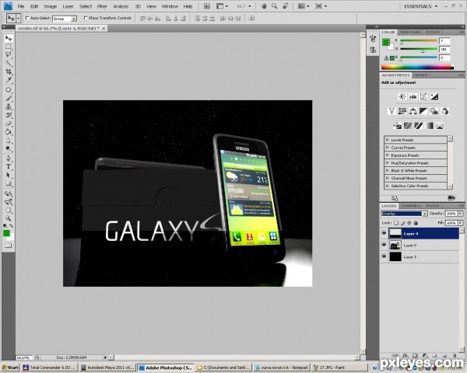Launch Bridge from application bar
Screen dimensions: 467x373
click(x=207, y=6)
